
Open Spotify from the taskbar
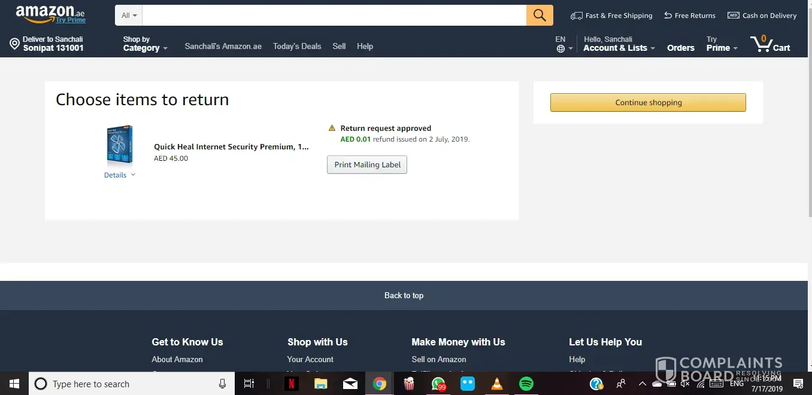pos(526,384)
